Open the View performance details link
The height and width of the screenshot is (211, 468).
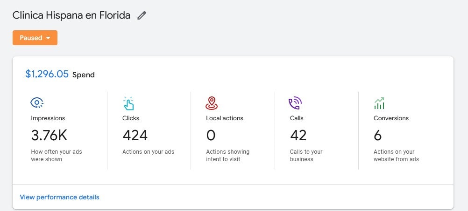59,197
